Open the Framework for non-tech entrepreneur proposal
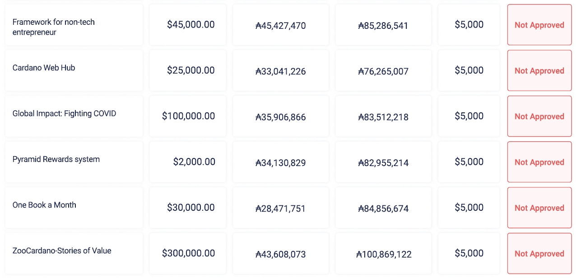This screenshot has width=576, height=278. point(54,27)
